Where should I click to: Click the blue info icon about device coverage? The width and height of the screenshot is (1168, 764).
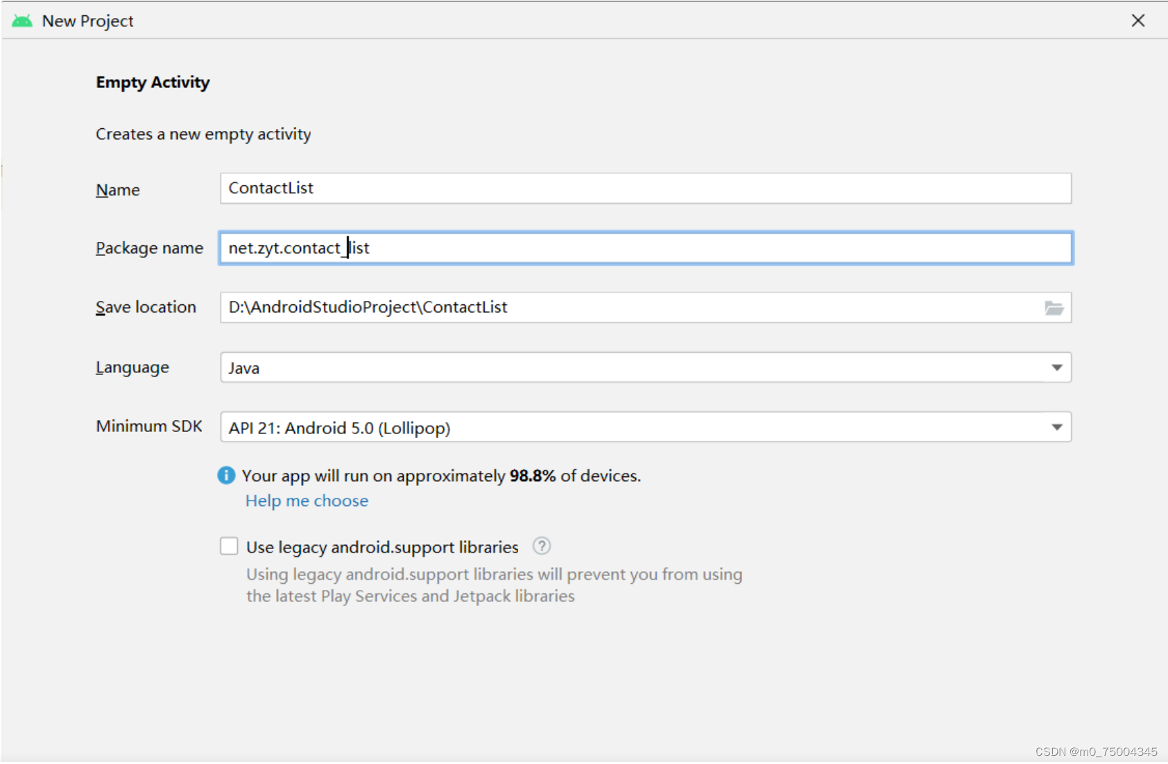pos(226,476)
